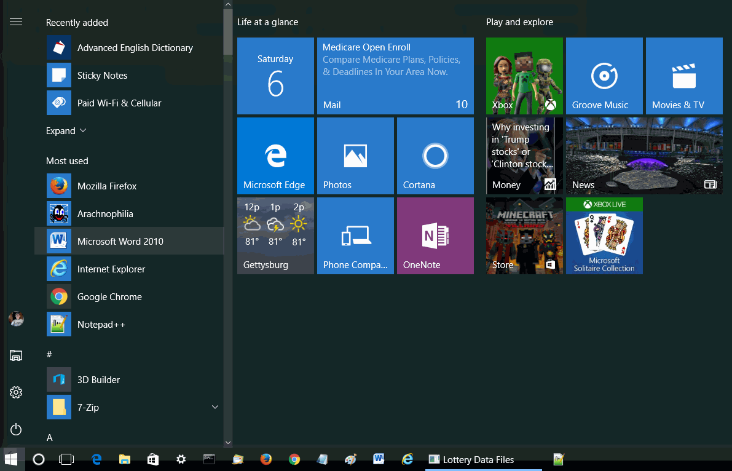Viewport: 732px width, 471px height.
Task: Open the Xbox tile
Action: coord(524,76)
